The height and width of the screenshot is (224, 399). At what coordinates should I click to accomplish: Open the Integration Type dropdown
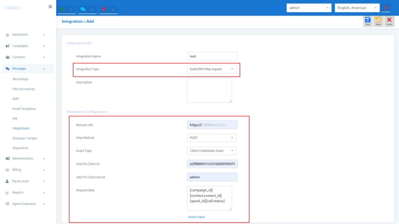click(x=212, y=69)
